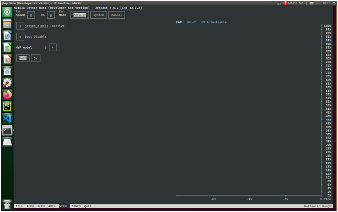Switch to the 1ALL tab
Image resolution: width=338 pixels, height=212 pixels.
pyautogui.click(x=19, y=206)
